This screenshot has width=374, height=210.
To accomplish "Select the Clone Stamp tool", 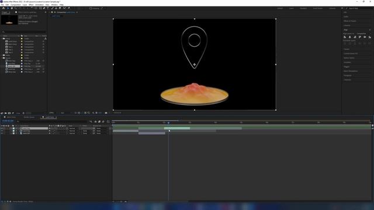I will click(x=56, y=8).
